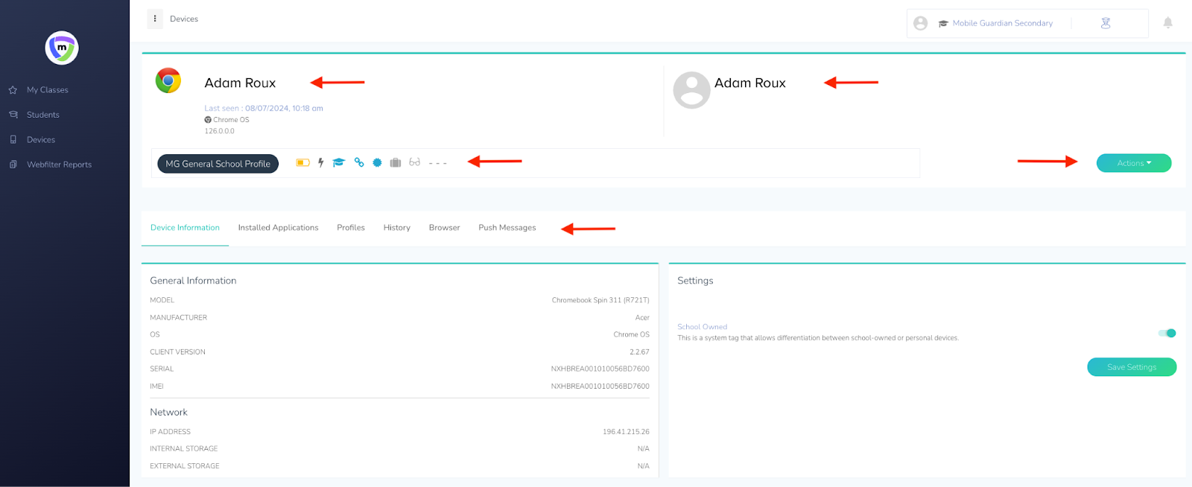Open the Browser tab
Image resolution: width=1192 pixels, height=487 pixels.
445,228
